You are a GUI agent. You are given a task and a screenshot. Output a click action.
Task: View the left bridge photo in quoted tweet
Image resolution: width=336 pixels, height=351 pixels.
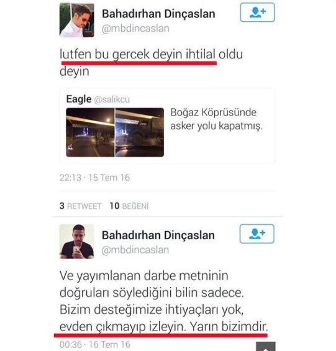pyautogui.click(x=90, y=132)
